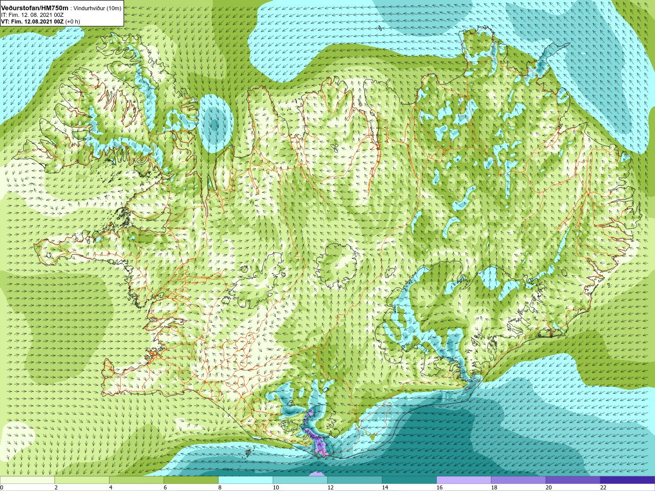The image size is (655, 491).
Task: Click the legend value 4
Action: coord(111,487)
